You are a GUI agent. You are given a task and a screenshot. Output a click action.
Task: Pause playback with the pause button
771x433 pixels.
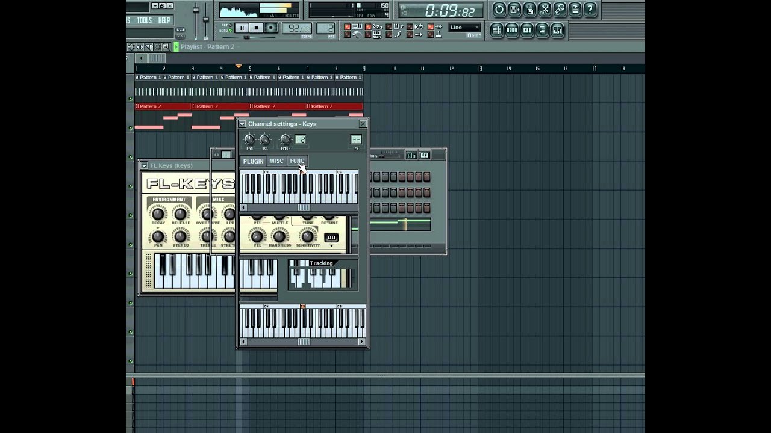242,28
